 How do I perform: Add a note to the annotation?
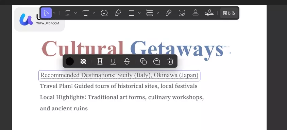pos(156,61)
